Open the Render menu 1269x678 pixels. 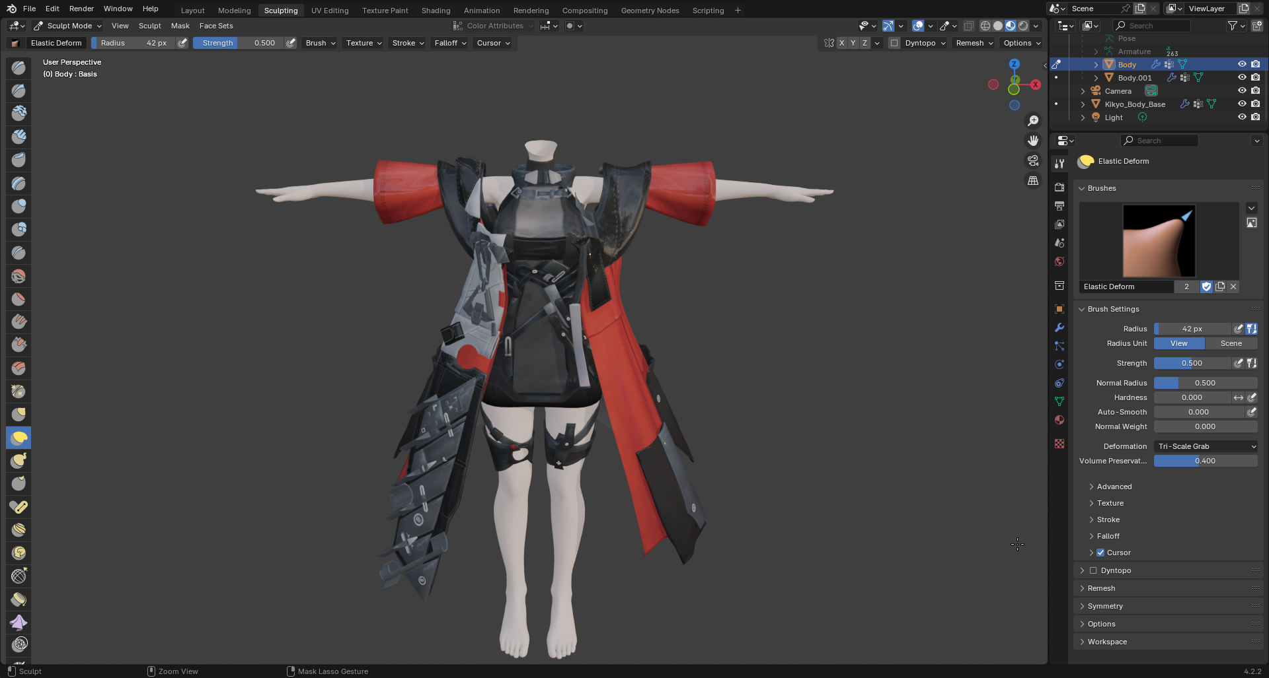point(81,9)
